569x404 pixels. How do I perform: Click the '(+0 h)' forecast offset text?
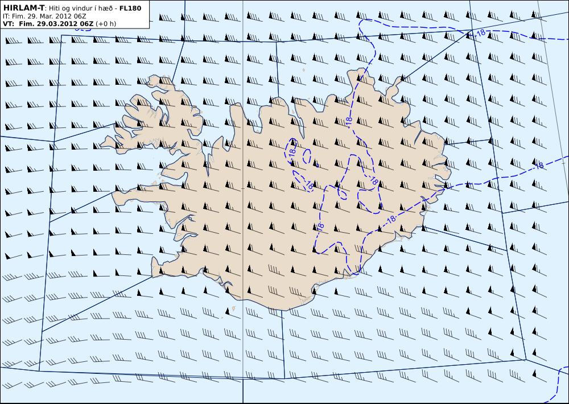(x=106, y=23)
